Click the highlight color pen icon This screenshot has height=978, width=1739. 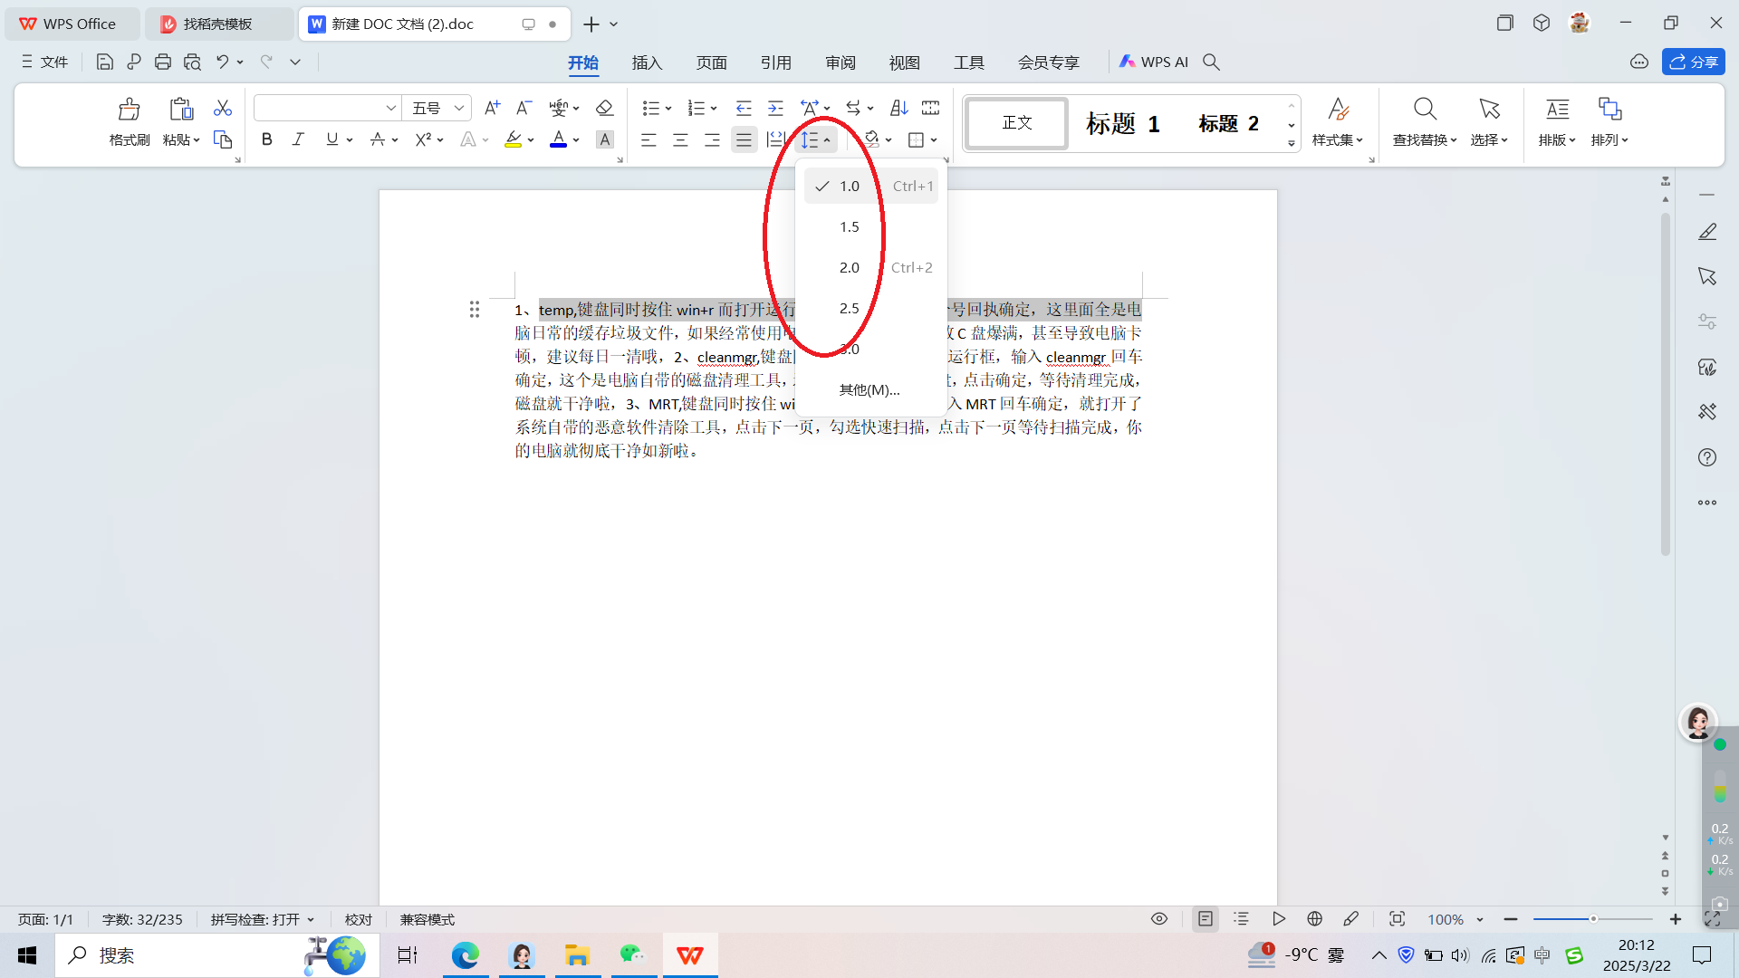[x=513, y=139]
